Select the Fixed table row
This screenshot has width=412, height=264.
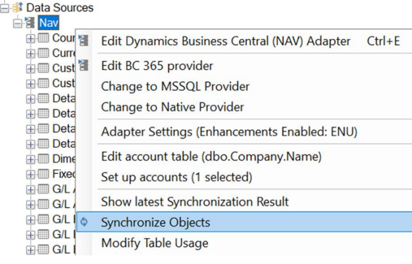(x=64, y=174)
